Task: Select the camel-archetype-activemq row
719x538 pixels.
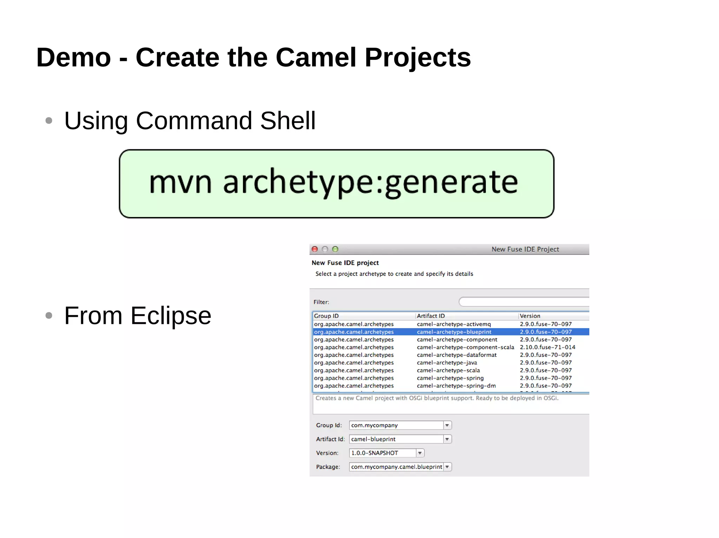Action: point(454,324)
